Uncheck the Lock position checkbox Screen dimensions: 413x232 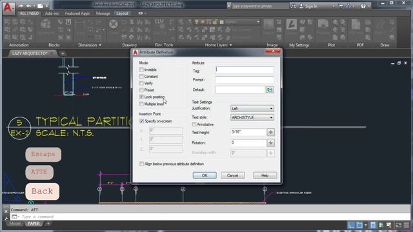[x=141, y=97]
